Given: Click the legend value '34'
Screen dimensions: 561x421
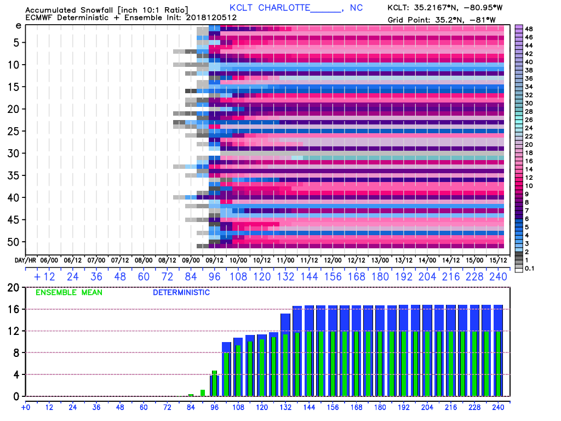Looking at the screenshot, I should (529, 87).
